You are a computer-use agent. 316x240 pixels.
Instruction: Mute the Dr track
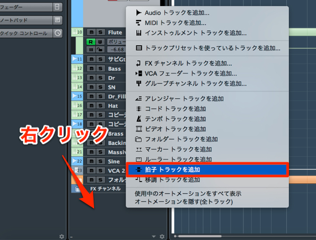pyautogui.click(x=91, y=78)
